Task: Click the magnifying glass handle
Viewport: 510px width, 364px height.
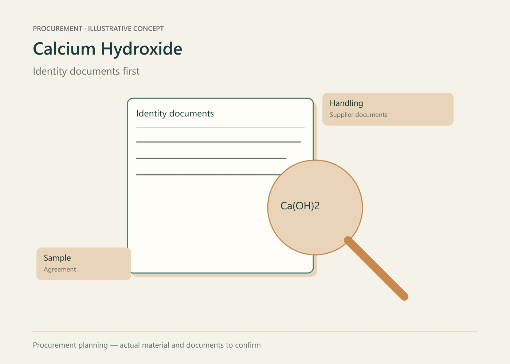Action: 376,269
